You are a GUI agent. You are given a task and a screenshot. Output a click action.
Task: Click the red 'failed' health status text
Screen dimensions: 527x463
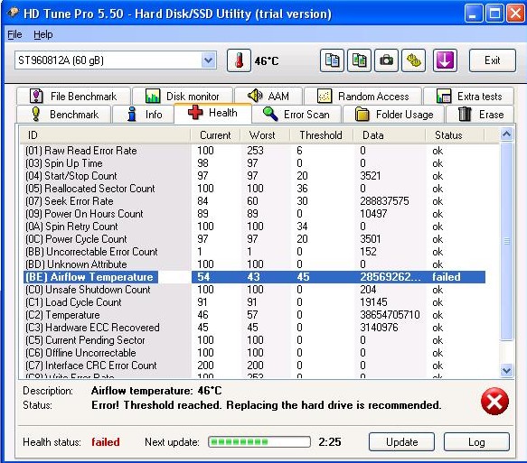pyautogui.click(x=106, y=442)
